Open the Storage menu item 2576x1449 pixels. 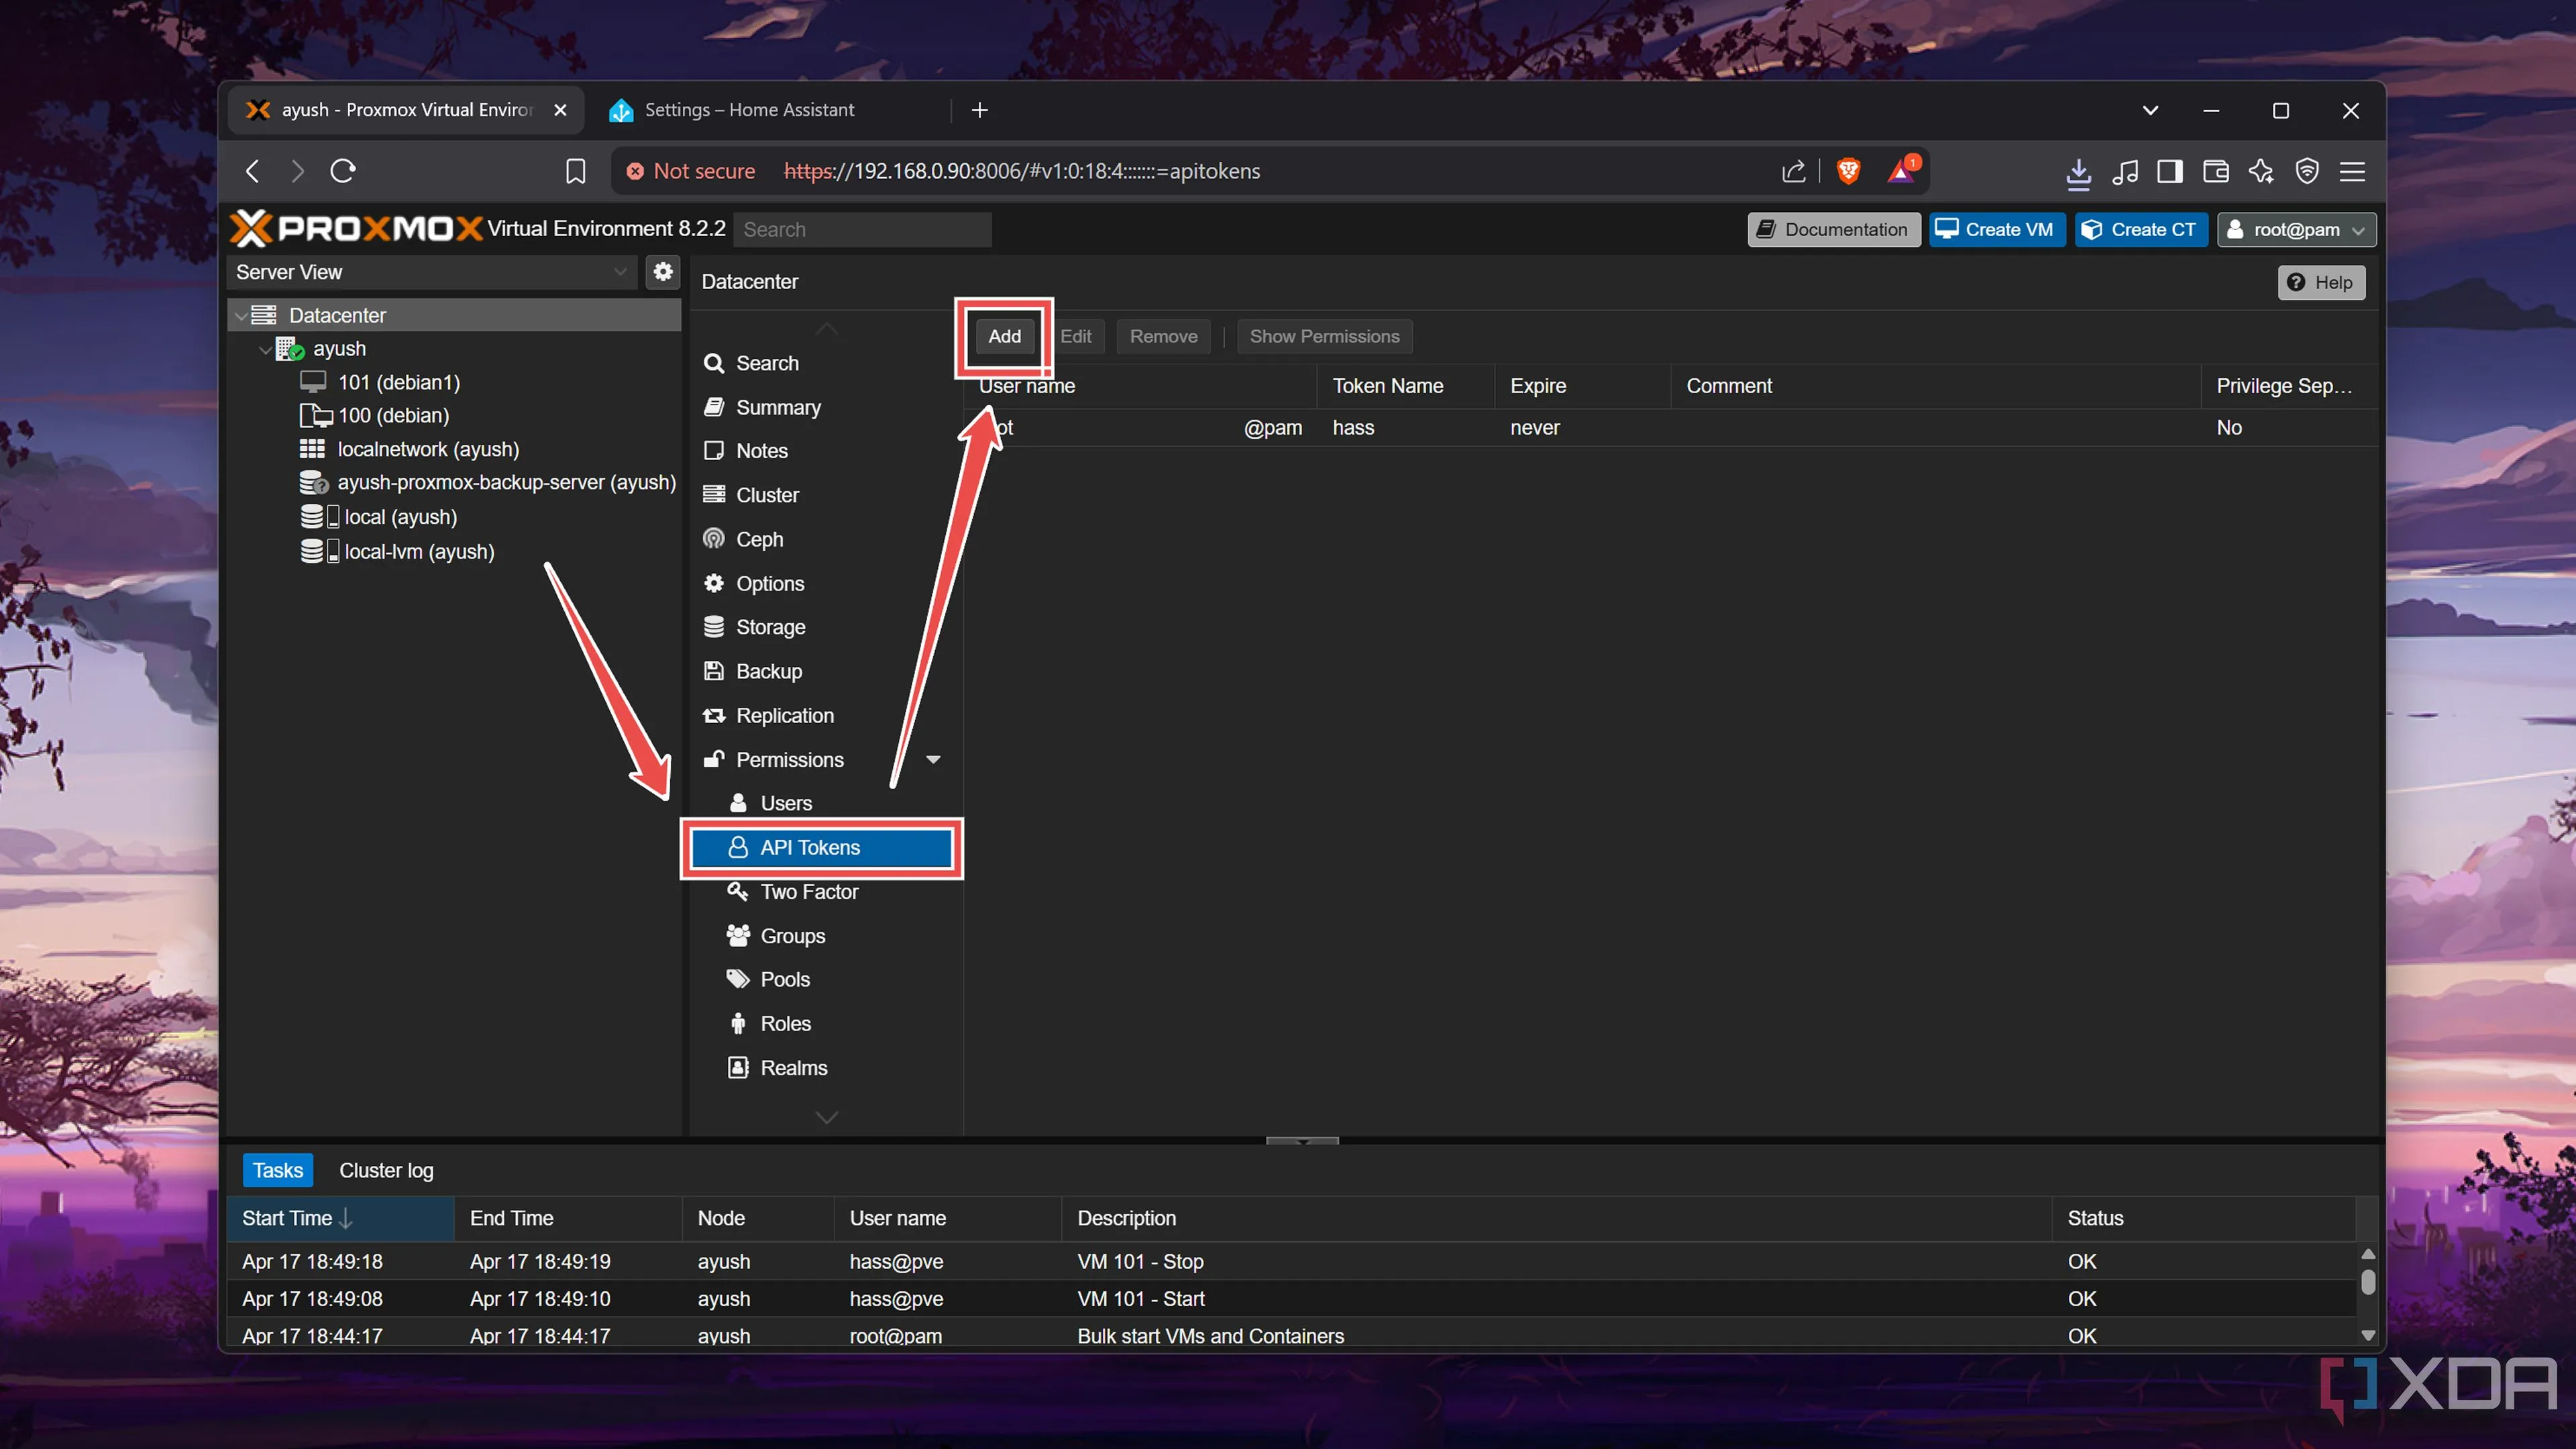(825, 627)
